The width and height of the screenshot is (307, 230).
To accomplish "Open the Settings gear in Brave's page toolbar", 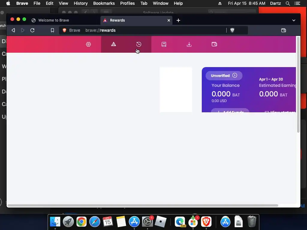I will click(x=88, y=44).
